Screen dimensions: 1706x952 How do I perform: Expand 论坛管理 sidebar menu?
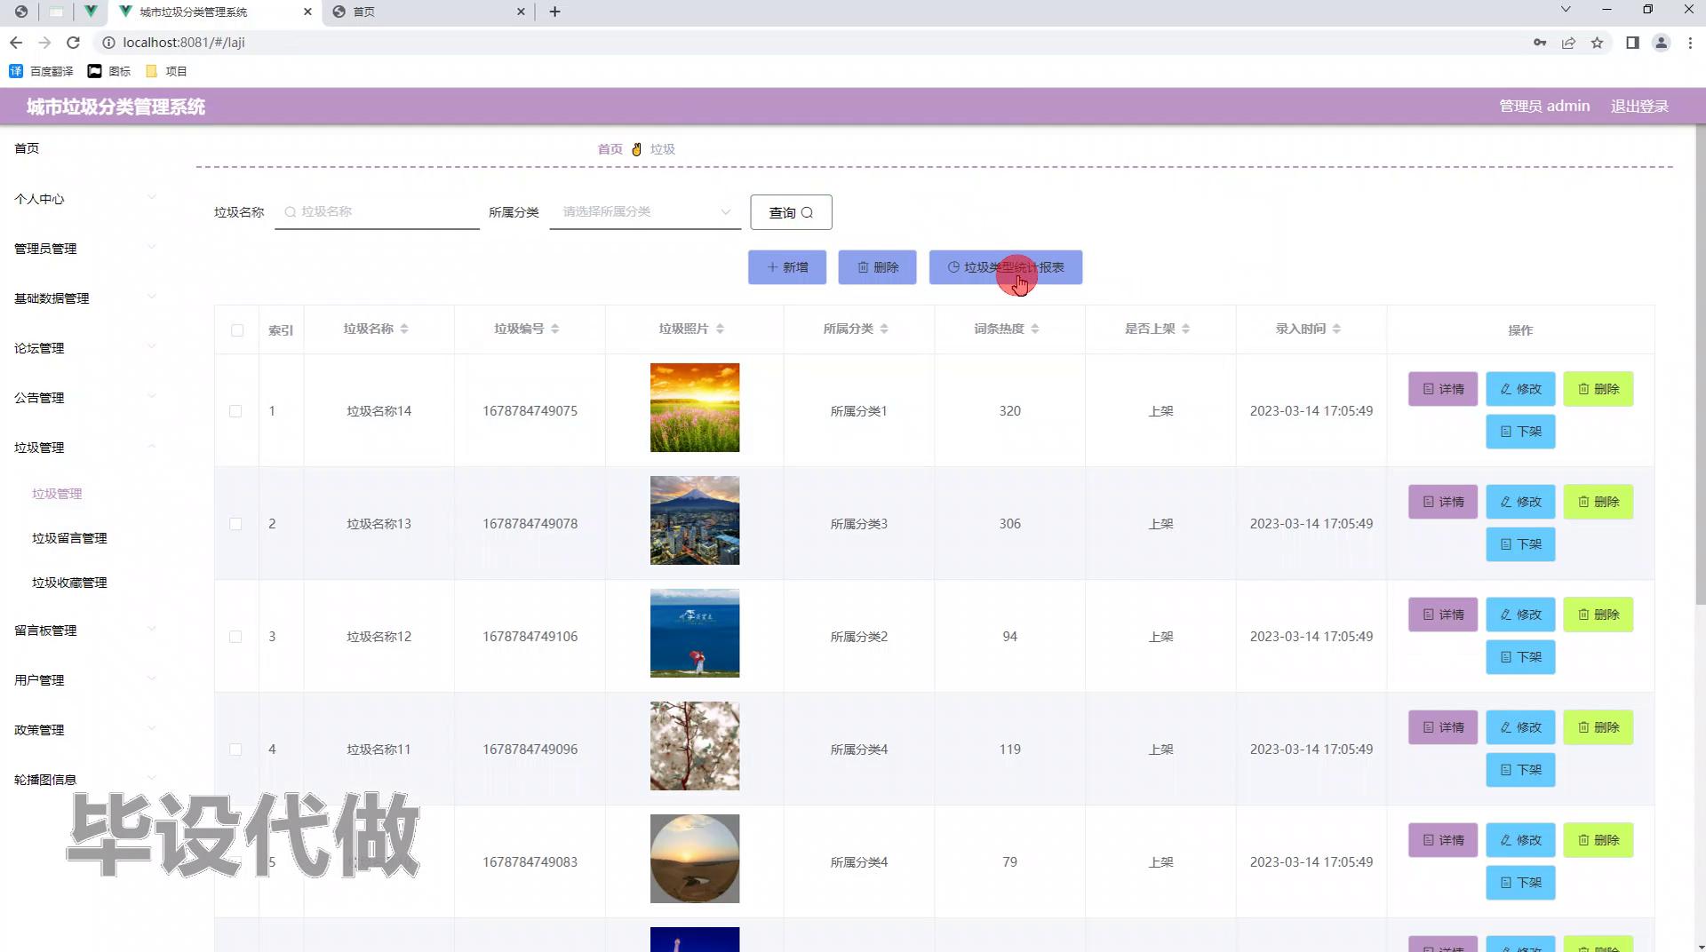[84, 348]
